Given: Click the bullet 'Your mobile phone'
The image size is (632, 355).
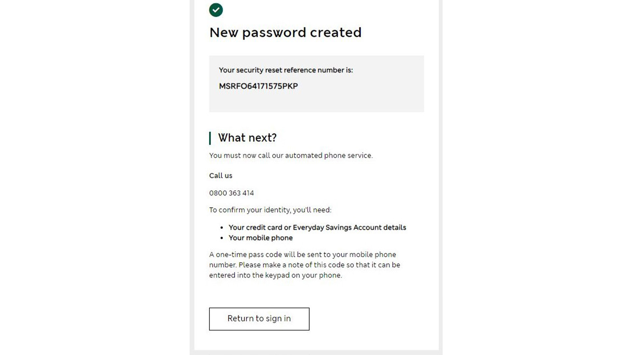Looking at the screenshot, I should point(260,238).
